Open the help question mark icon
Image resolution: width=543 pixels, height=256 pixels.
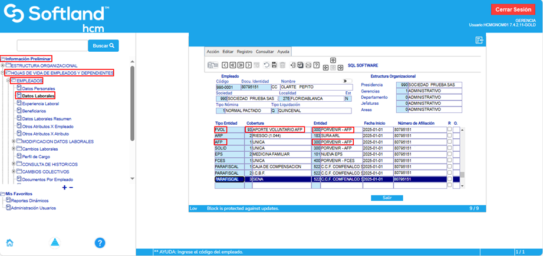[x=100, y=242]
